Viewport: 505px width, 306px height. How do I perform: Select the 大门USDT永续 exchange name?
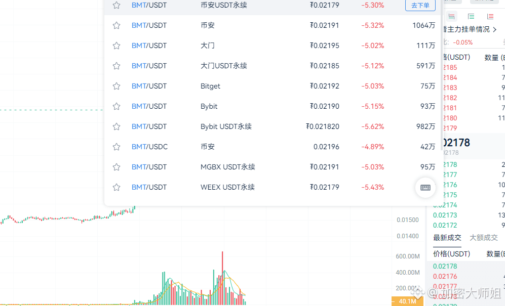(224, 66)
